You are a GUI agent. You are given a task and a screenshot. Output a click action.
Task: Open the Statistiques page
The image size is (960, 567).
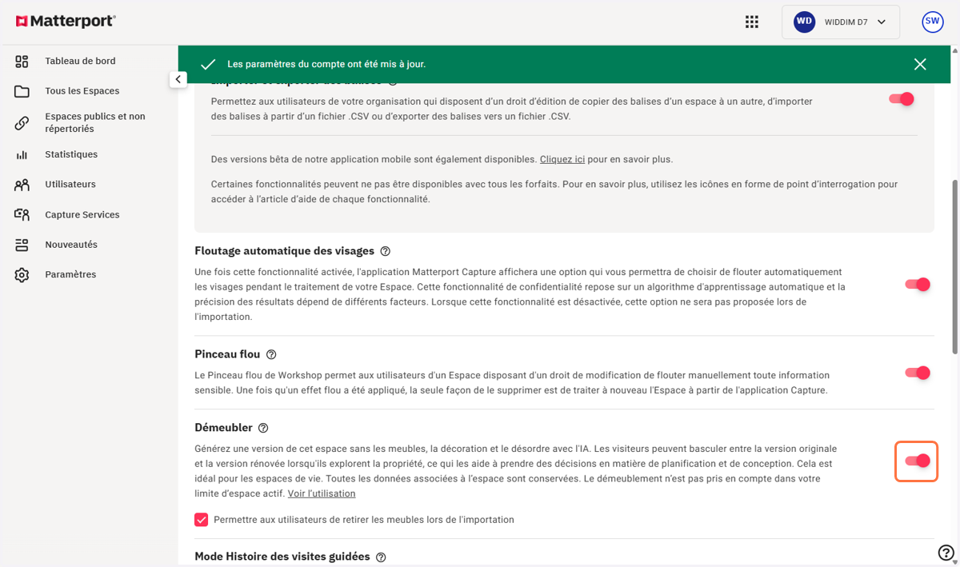click(71, 154)
